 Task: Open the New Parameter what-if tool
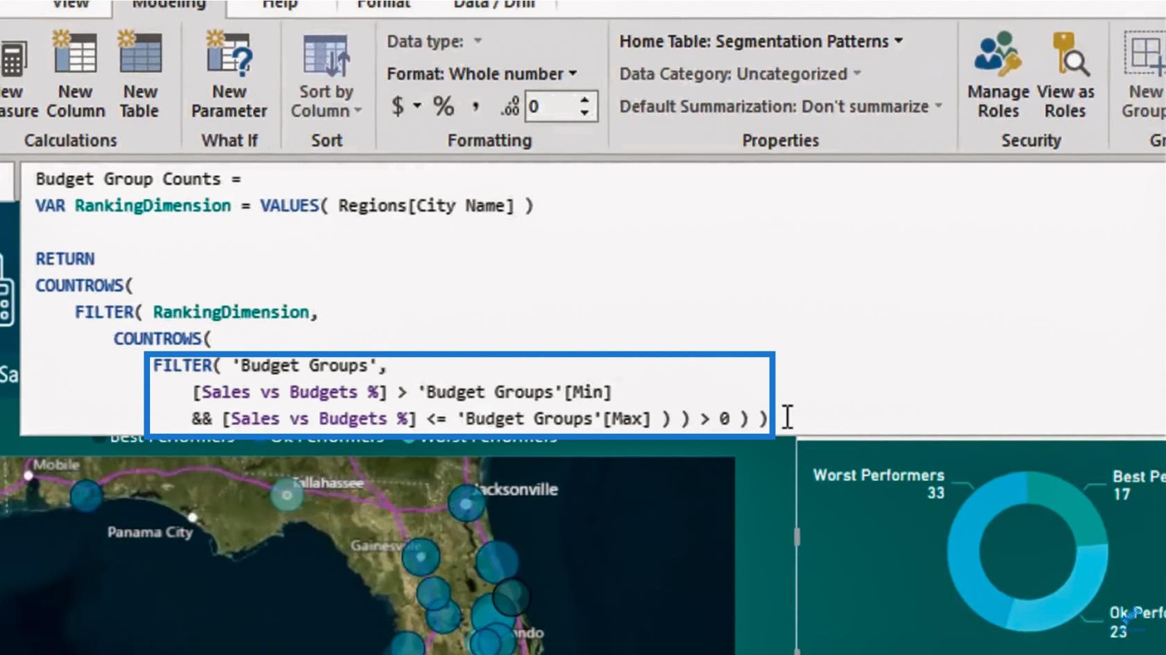(x=229, y=75)
